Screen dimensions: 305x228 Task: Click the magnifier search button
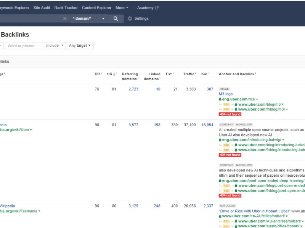point(116,19)
